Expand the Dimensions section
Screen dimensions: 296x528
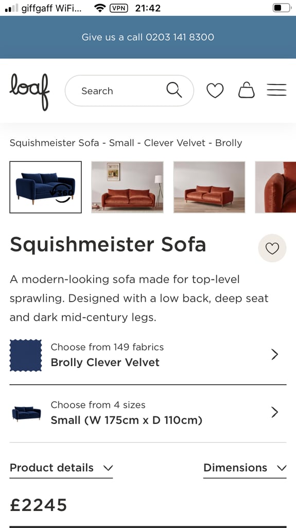245,468
